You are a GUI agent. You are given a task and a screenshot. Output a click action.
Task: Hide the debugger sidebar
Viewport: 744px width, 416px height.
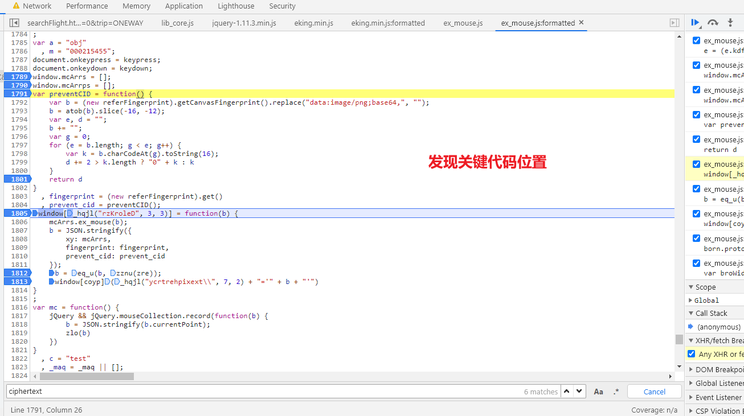tap(674, 23)
